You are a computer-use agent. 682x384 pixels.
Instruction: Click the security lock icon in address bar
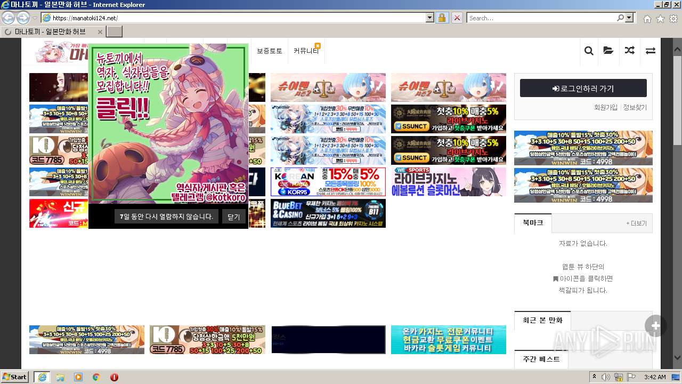[x=442, y=18]
